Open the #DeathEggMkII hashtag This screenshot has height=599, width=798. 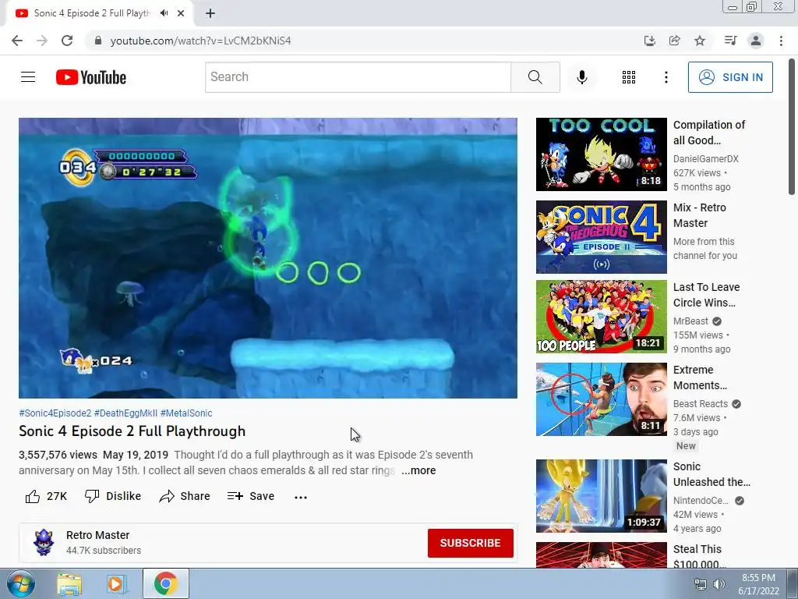[x=125, y=413]
